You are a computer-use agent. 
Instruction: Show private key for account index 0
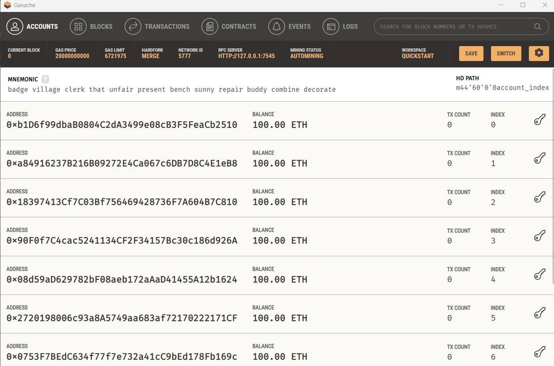click(x=540, y=120)
